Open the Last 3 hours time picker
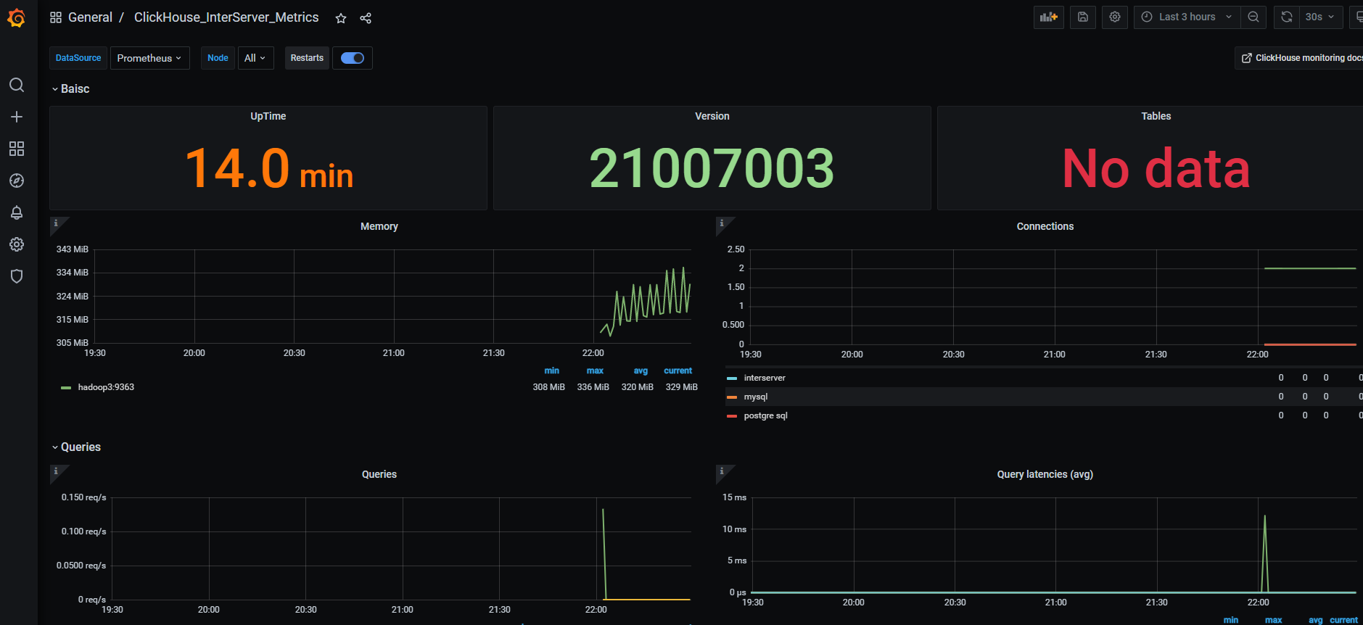The image size is (1363, 625). coord(1187,17)
